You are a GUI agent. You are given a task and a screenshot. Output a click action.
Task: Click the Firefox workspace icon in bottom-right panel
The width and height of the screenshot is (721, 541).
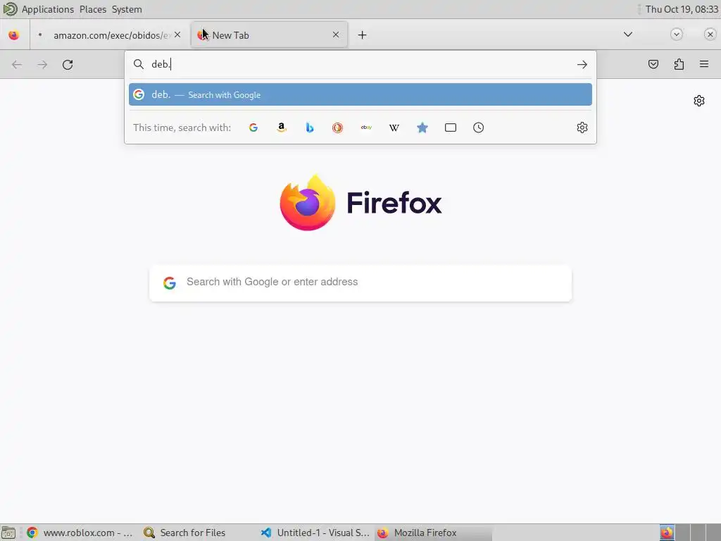(x=667, y=533)
